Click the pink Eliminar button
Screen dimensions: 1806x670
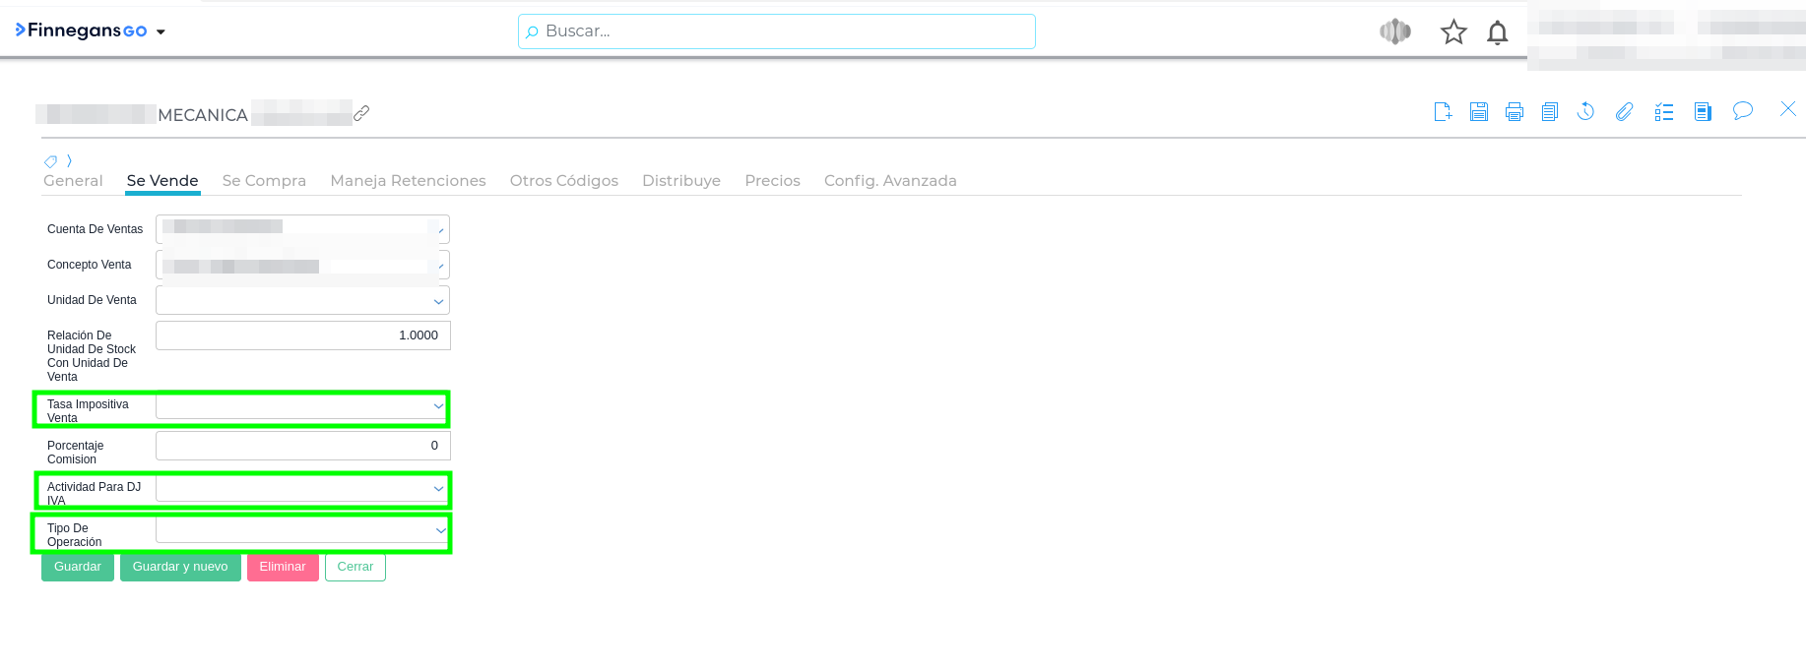(x=283, y=567)
